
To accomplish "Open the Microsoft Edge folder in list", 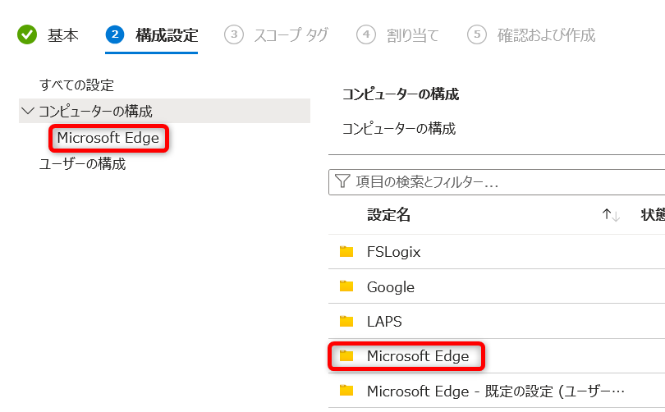I will coord(497,356).
